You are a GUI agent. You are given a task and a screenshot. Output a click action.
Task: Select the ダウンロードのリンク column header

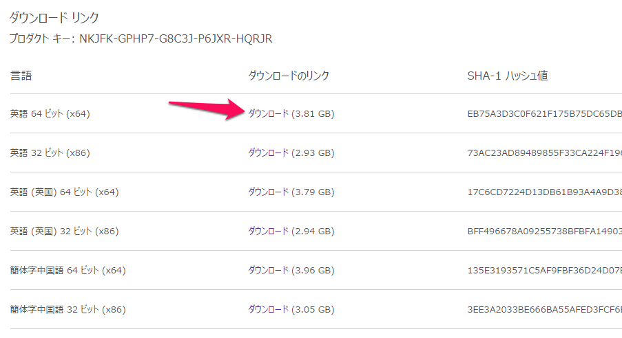click(x=289, y=76)
